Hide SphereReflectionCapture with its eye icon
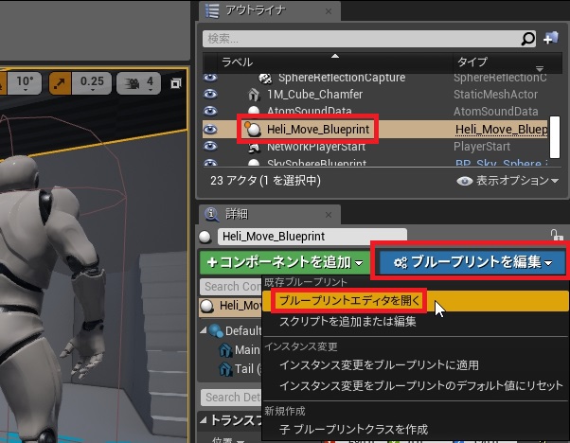 coord(210,78)
